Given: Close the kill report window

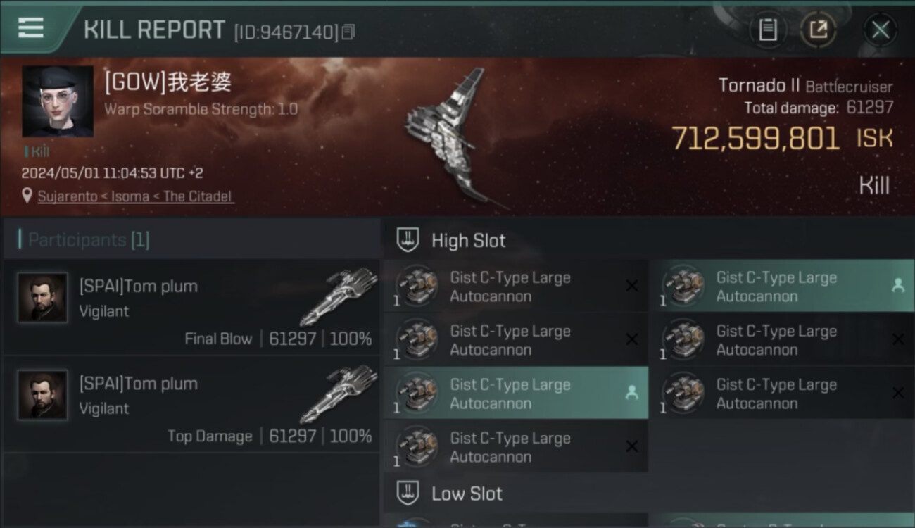Looking at the screenshot, I should coord(880,30).
